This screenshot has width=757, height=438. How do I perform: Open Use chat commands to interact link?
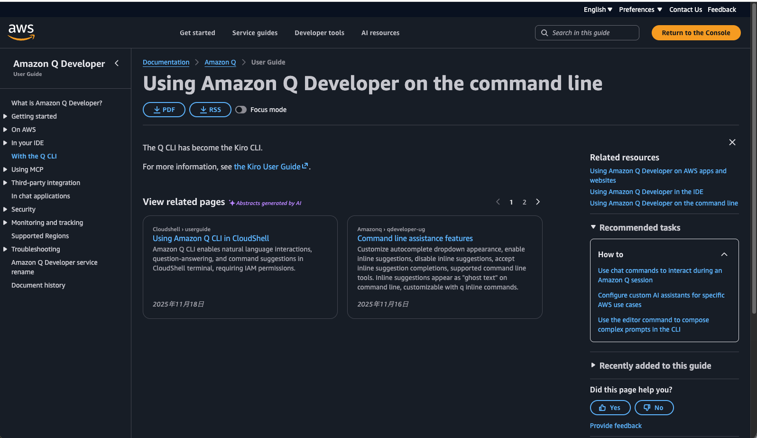click(660, 275)
